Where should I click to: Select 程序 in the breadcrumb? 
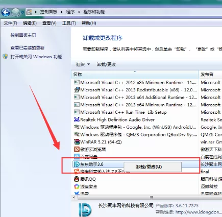tap(70, 12)
